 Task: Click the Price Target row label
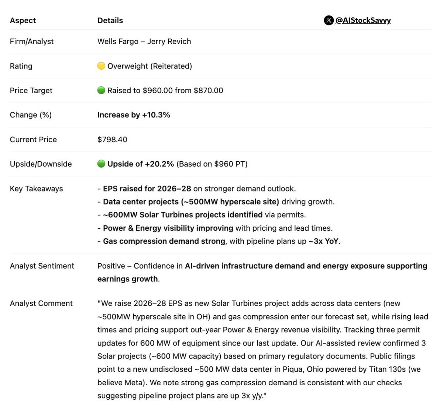31,91
